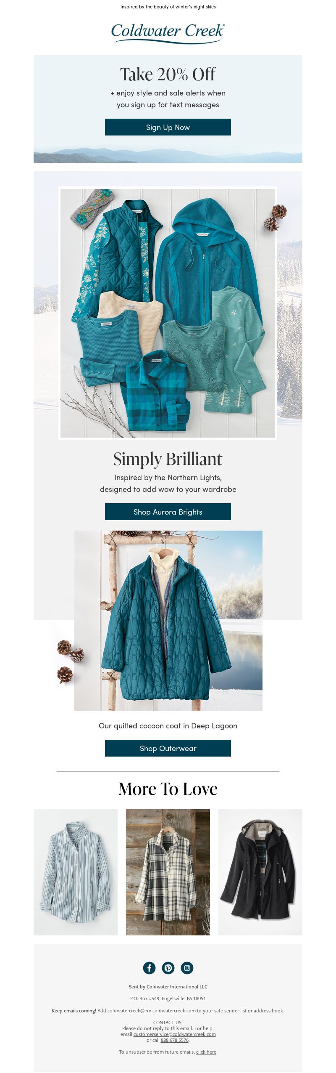Click the More To Love heading

tap(168, 789)
